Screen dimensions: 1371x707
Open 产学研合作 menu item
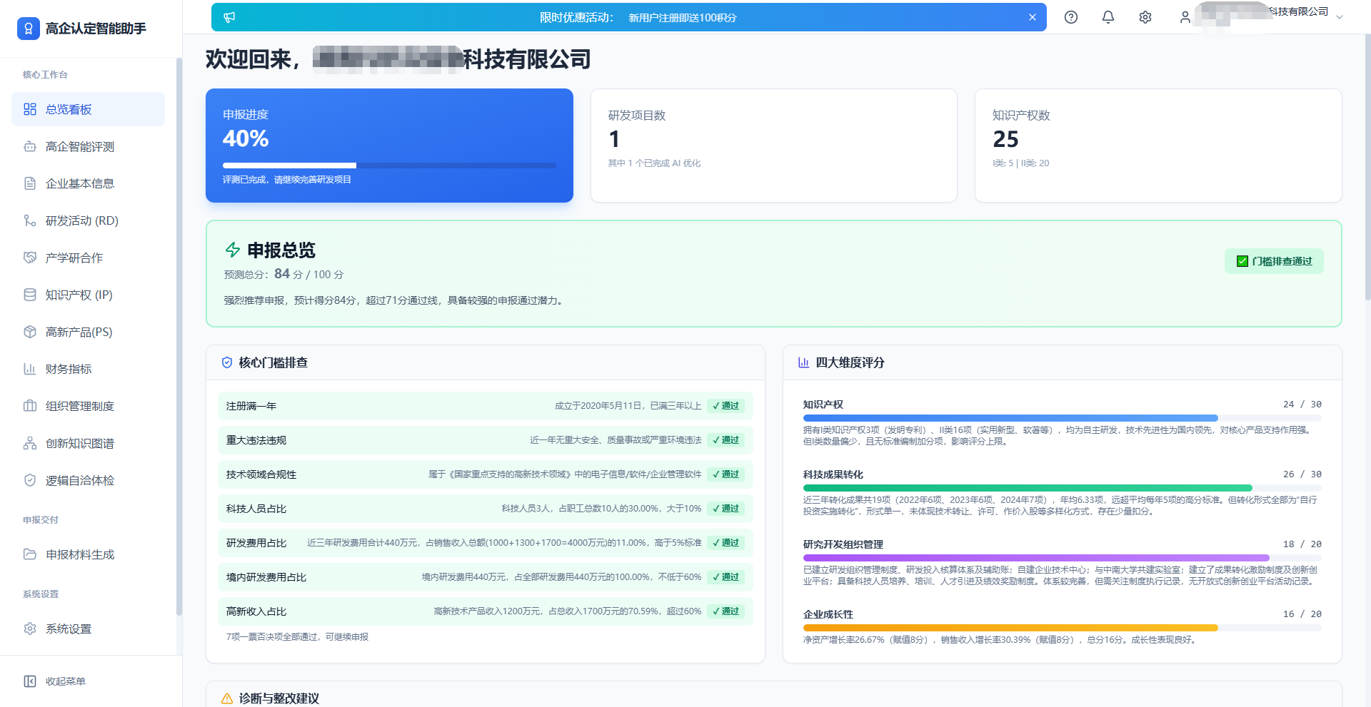point(88,258)
